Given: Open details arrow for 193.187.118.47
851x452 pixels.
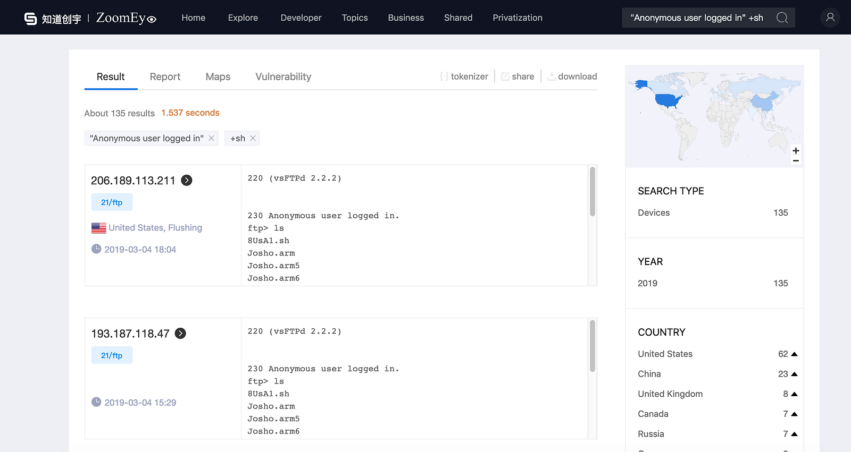Looking at the screenshot, I should pyautogui.click(x=181, y=333).
